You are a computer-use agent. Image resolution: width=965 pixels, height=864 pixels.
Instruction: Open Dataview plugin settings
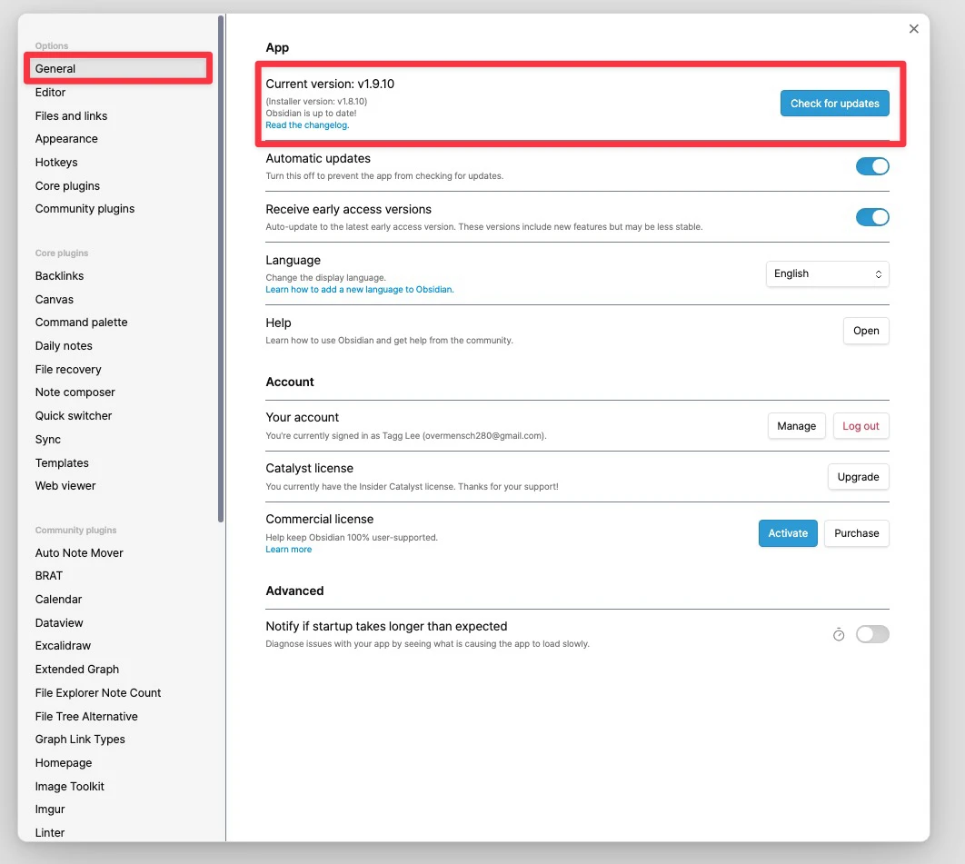[59, 622]
